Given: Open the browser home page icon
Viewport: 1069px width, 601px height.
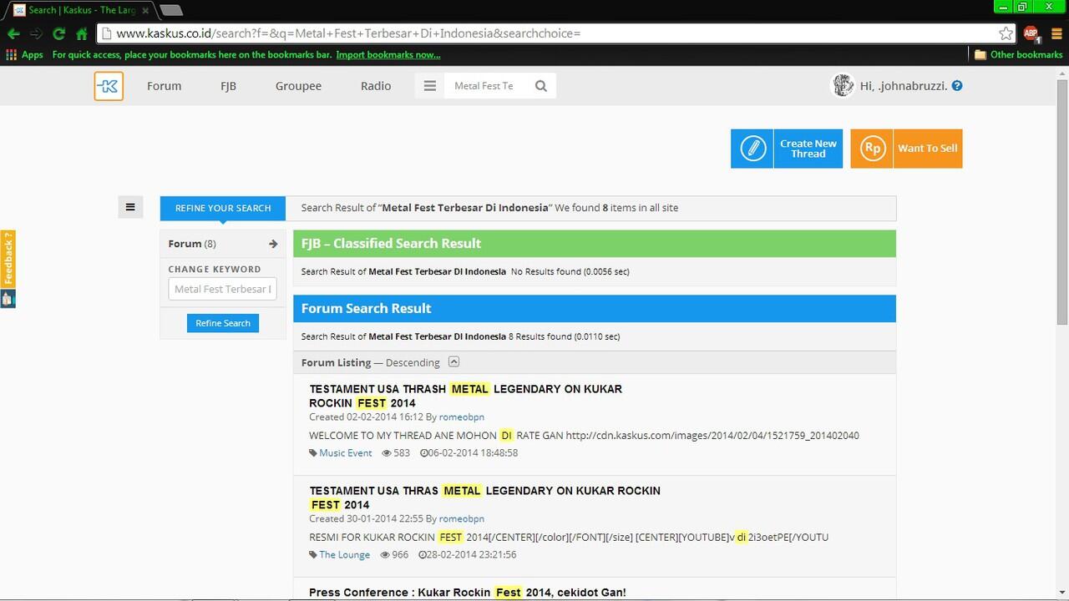Looking at the screenshot, I should click(81, 33).
